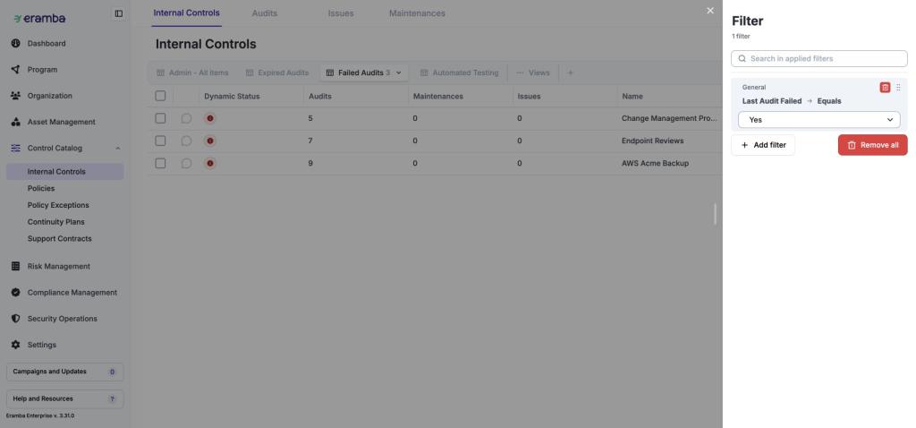Click the Organization people icon

[x=16, y=96]
